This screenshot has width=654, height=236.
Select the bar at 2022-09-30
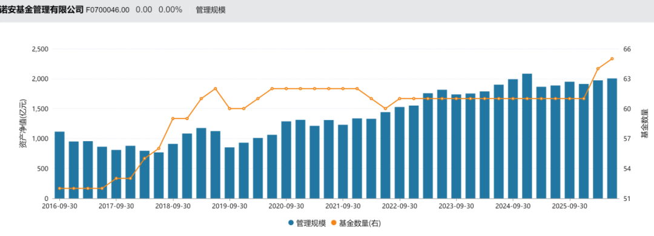coord(400,153)
